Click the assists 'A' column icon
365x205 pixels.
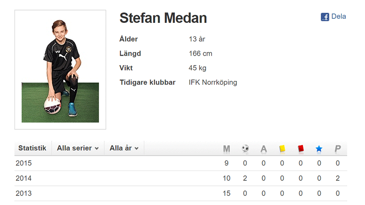tap(263, 149)
